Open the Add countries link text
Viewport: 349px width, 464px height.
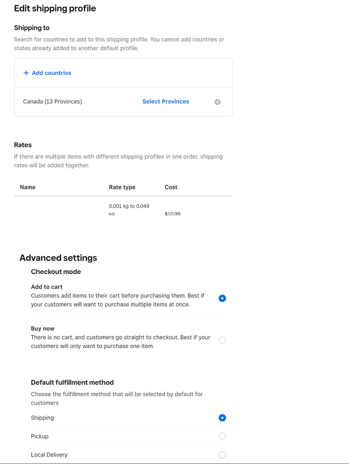pyautogui.click(x=51, y=73)
